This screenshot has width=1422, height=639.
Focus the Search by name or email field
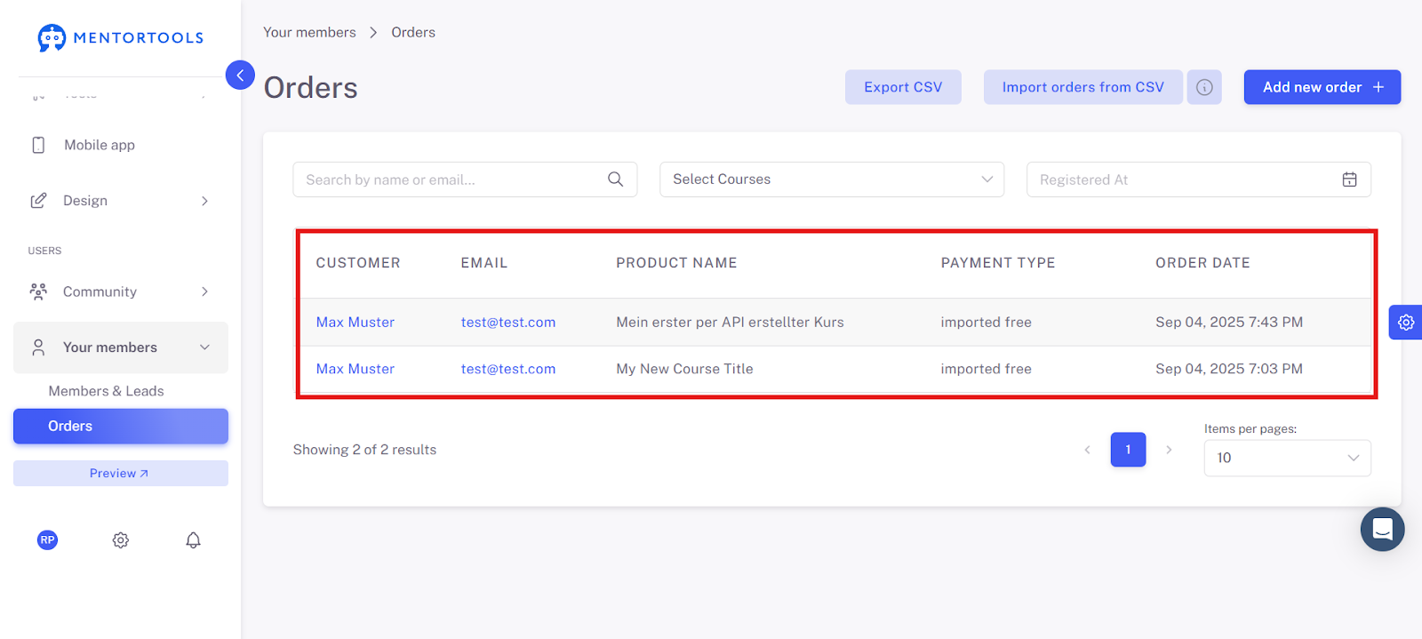(x=465, y=180)
